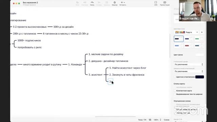Open the Радуга color theme dropdown
Image resolution: width=217 pixels, height=122 pixels.
point(186,32)
